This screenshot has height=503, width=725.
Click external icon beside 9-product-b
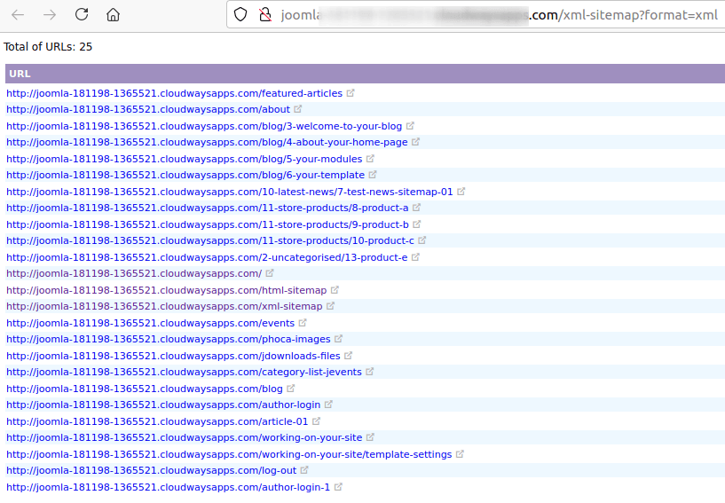coord(416,224)
